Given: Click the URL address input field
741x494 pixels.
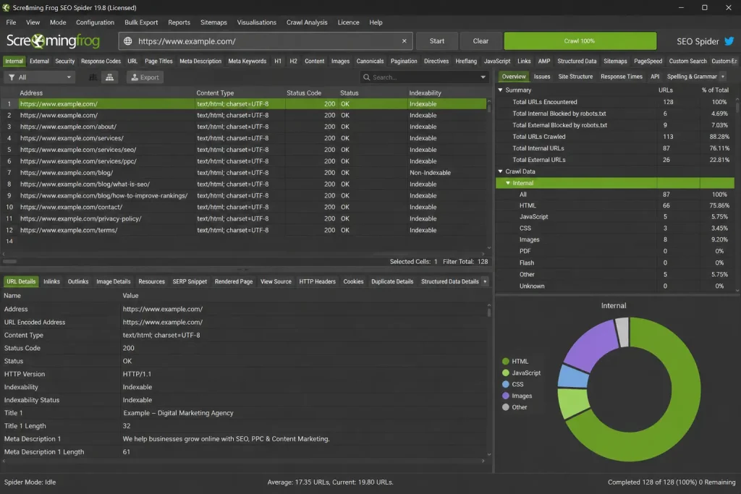Looking at the screenshot, I should 266,41.
